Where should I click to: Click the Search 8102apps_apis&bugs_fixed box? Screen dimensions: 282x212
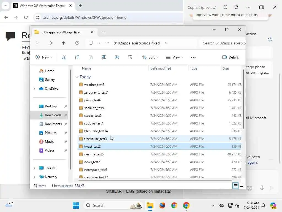coord(223,43)
